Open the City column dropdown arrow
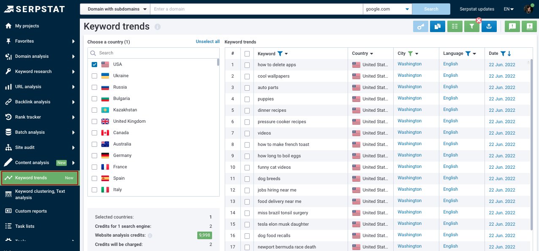The height and width of the screenshot is (251, 539). (417, 54)
